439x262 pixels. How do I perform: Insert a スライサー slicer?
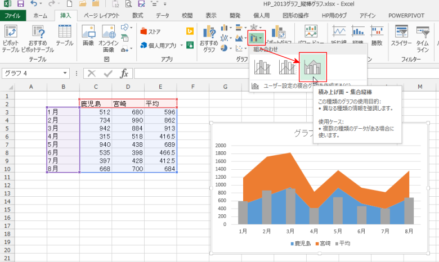coord(401,35)
